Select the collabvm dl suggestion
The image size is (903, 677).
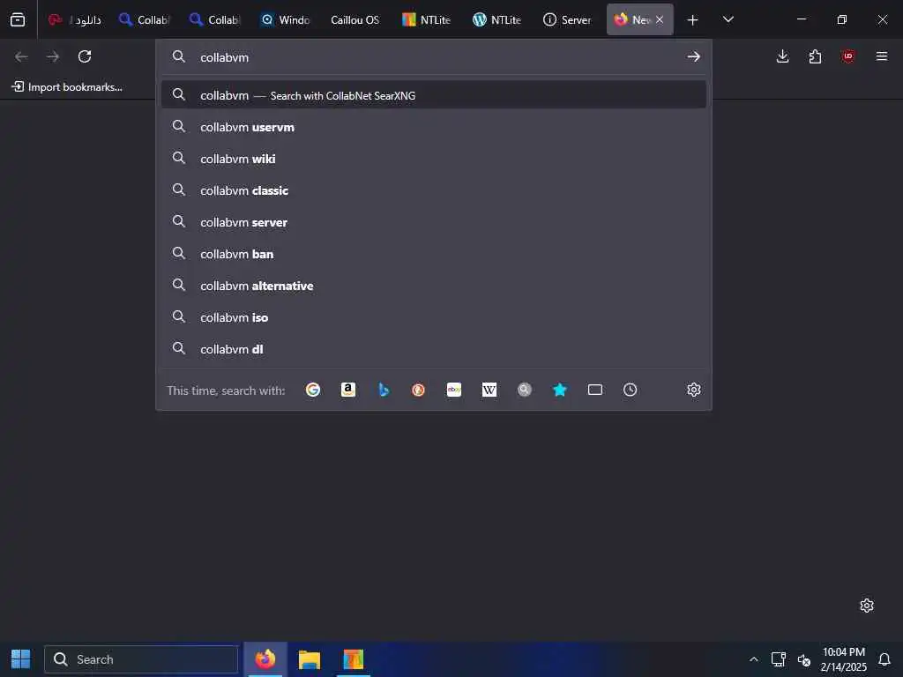pyautogui.click(x=434, y=349)
